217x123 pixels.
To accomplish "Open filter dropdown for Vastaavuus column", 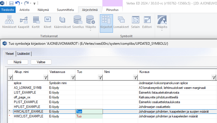I will tap(73, 78).
